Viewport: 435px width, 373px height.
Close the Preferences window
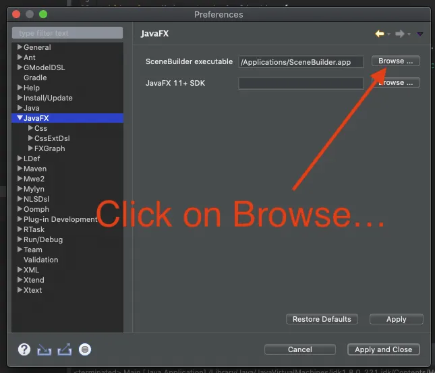point(16,14)
